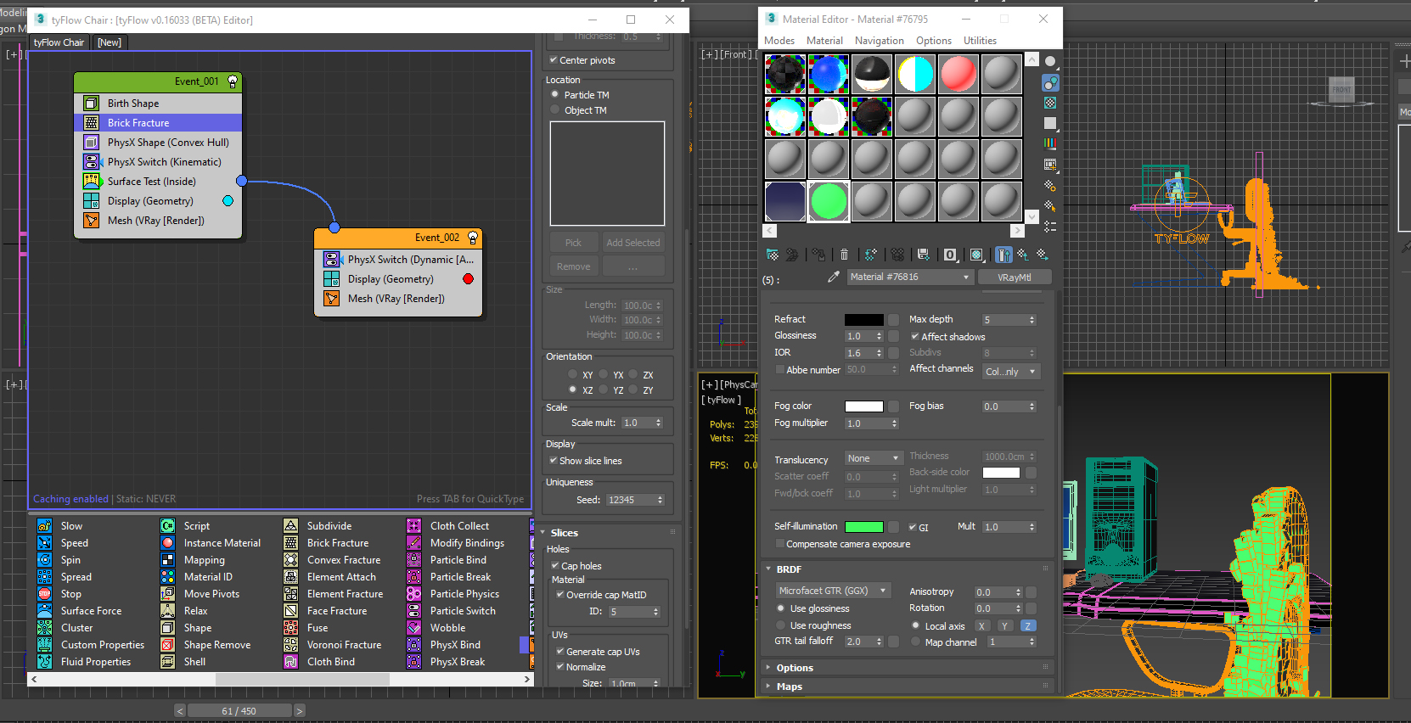
Task: Open Translucency None dropdown
Action: click(873, 458)
